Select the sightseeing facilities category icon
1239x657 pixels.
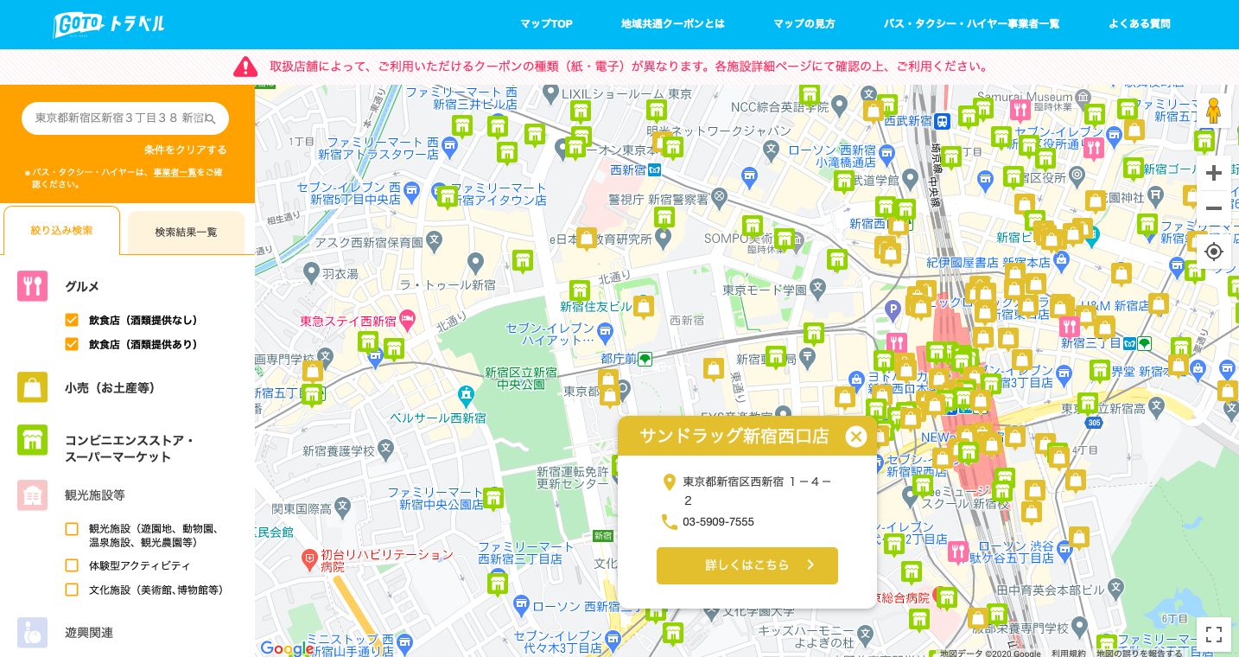(x=32, y=495)
